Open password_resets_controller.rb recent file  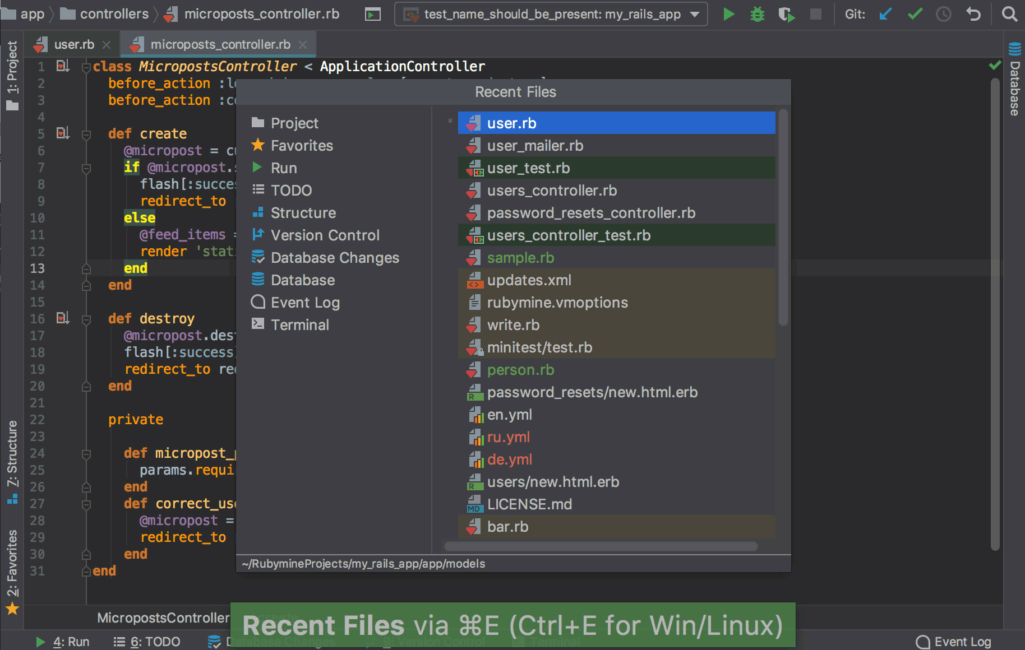click(617, 213)
